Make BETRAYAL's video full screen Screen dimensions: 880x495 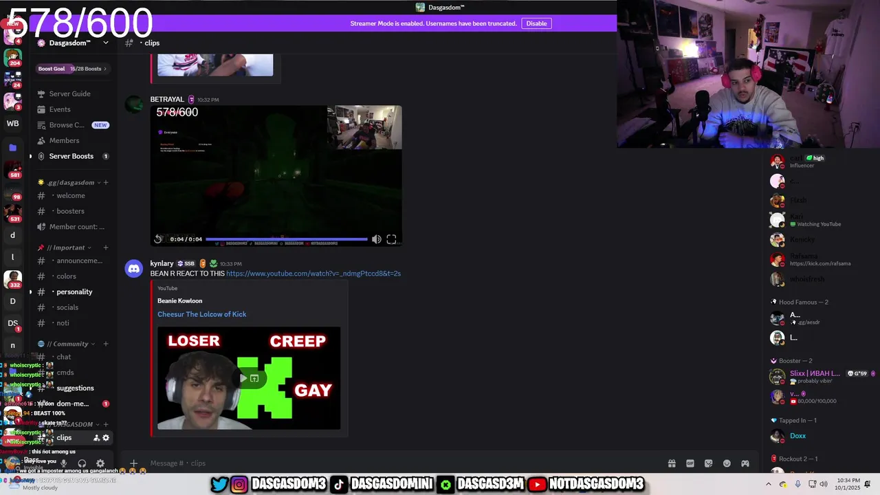(x=391, y=239)
